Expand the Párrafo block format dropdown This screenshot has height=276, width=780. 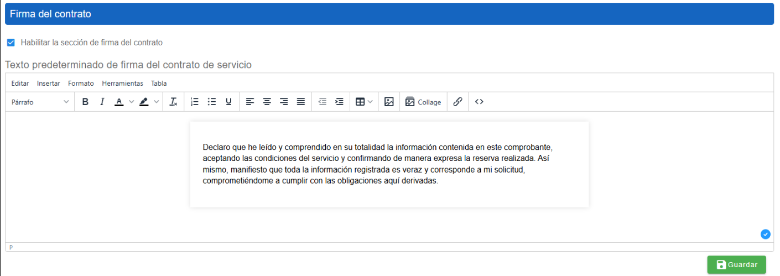click(40, 102)
